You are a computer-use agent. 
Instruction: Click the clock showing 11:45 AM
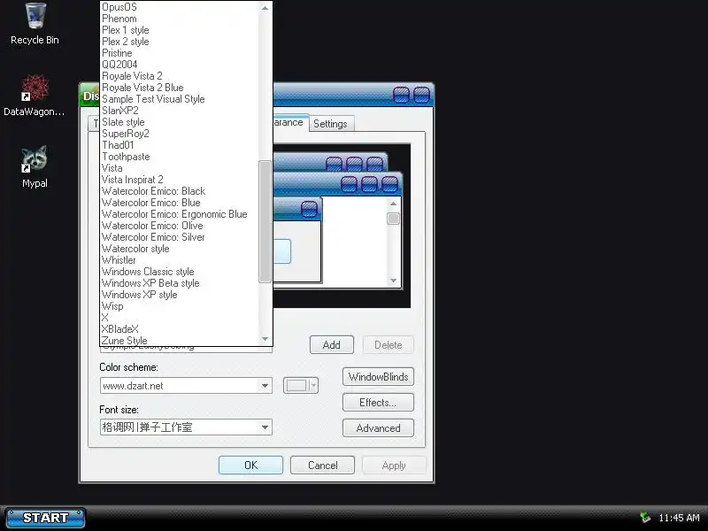tap(679, 518)
